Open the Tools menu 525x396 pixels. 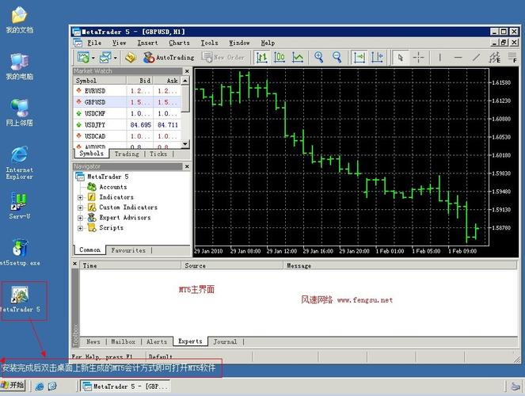click(x=209, y=43)
